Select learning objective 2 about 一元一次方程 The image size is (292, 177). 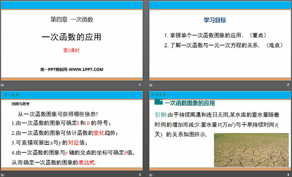[x=218, y=45]
